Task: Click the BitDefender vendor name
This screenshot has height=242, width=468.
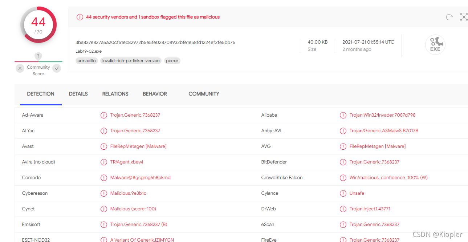Action: pyautogui.click(x=274, y=162)
